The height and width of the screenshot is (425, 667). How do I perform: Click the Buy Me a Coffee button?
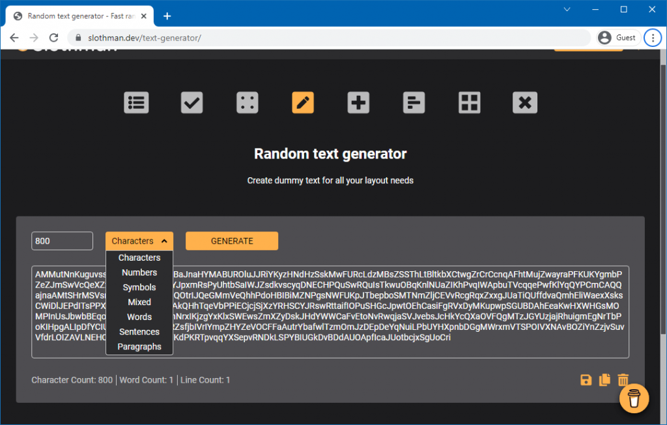634,398
